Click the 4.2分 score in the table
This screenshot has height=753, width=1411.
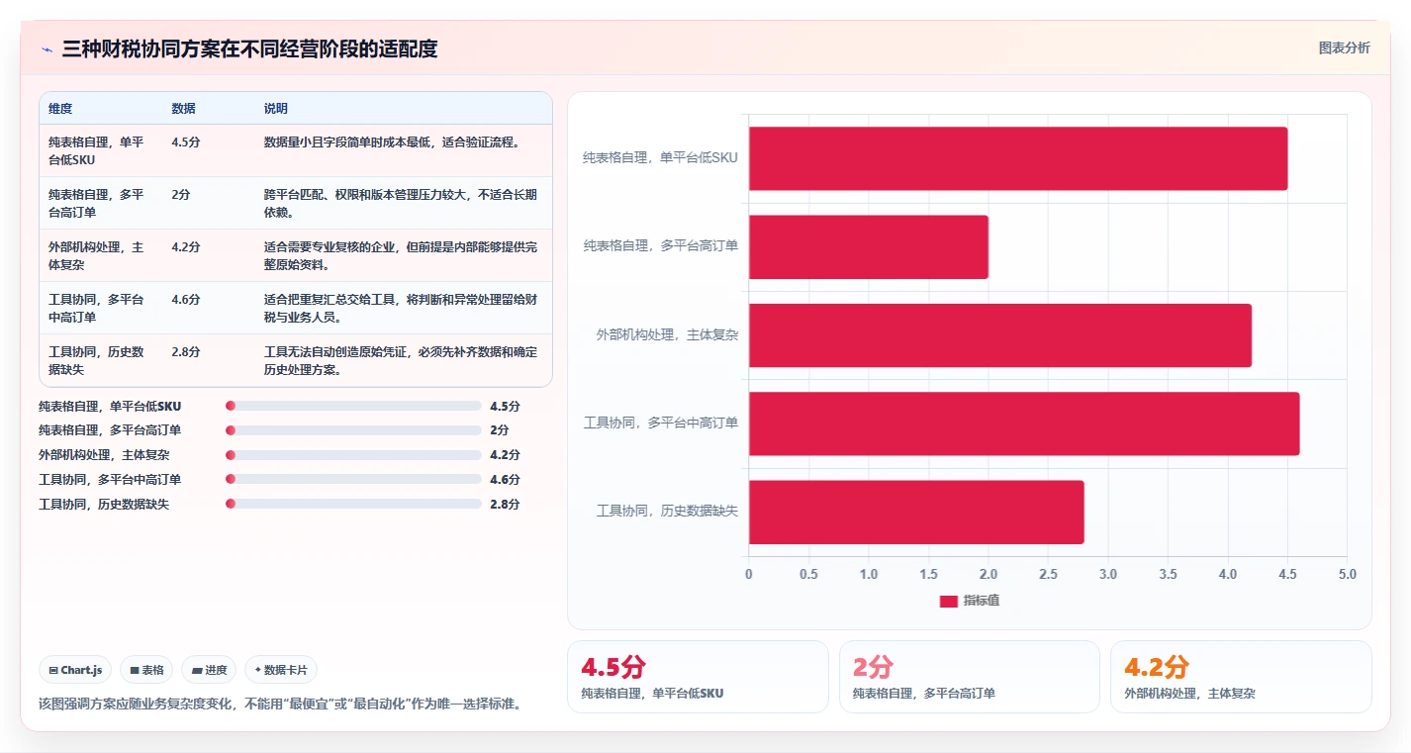(186, 247)
